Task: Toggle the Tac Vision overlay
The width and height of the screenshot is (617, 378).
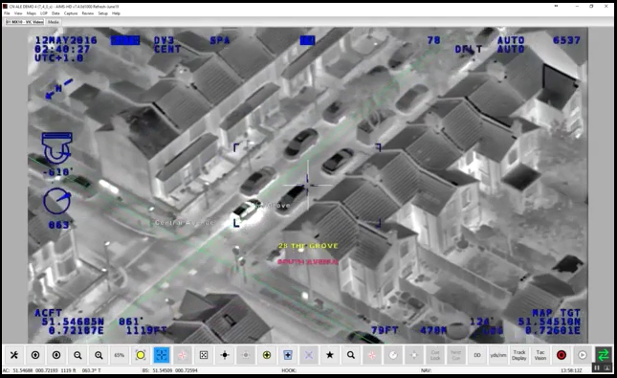Action: point(540,355)
